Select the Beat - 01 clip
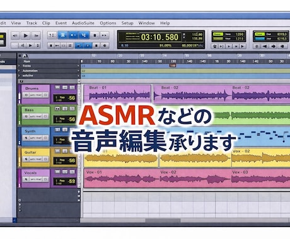The width and height of the screenshot is (290, 239). [x=117, y=94]
